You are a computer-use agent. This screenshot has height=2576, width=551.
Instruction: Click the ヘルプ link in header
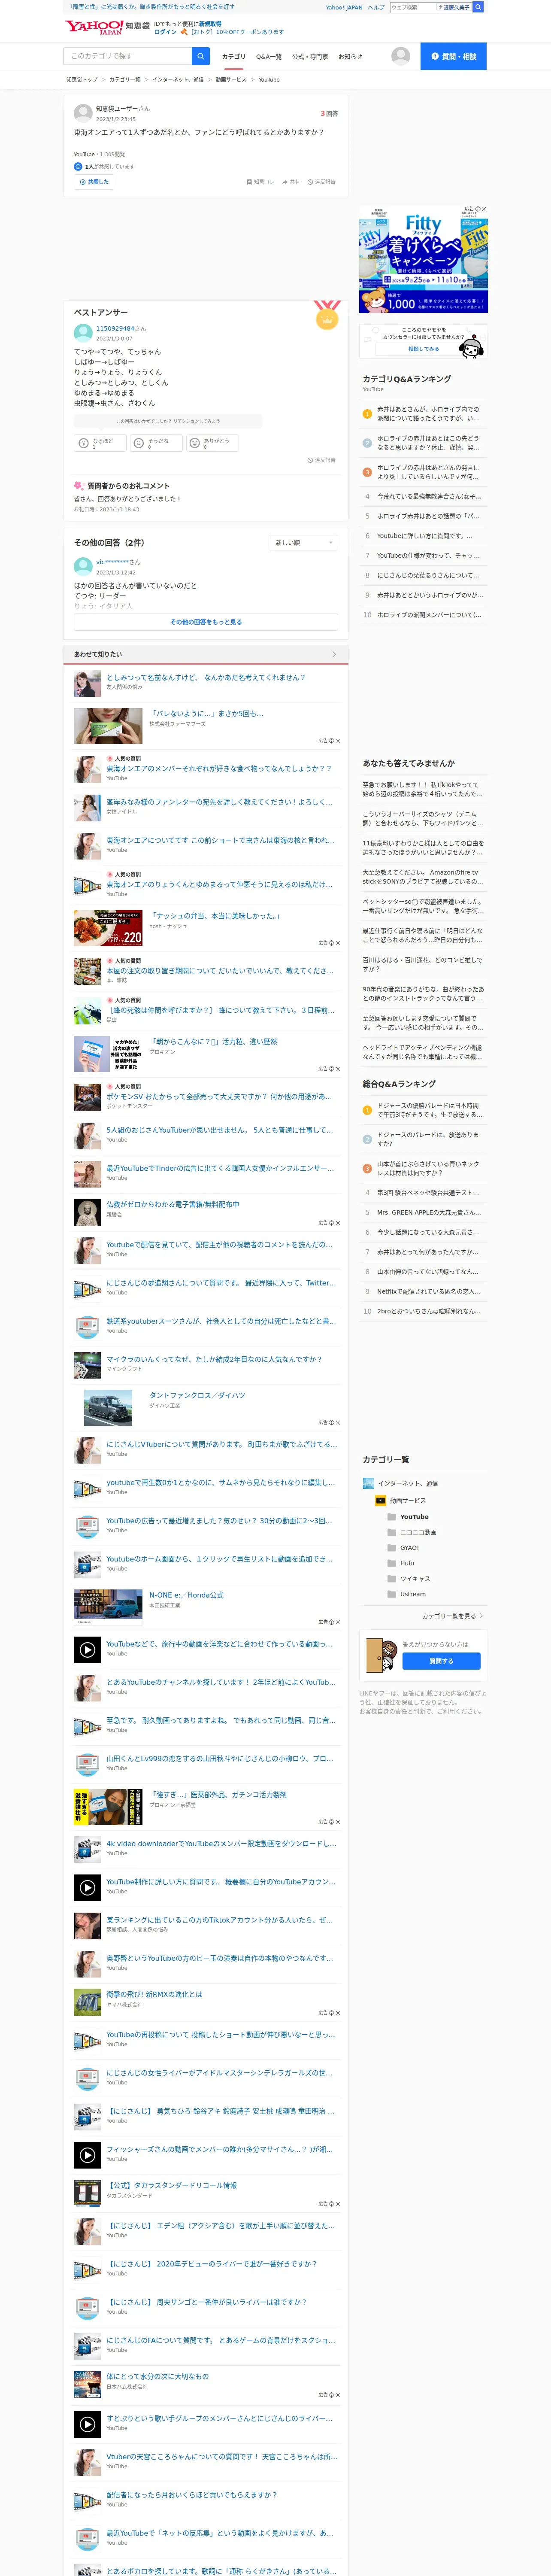click(x=375, y=7)
